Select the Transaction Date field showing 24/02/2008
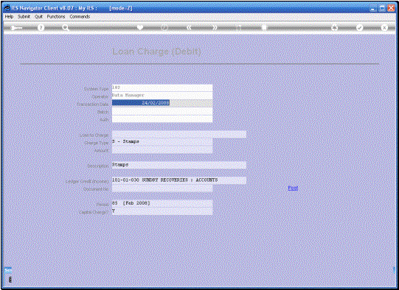Viewport: 399px width, 290px height. pos(162,103)
